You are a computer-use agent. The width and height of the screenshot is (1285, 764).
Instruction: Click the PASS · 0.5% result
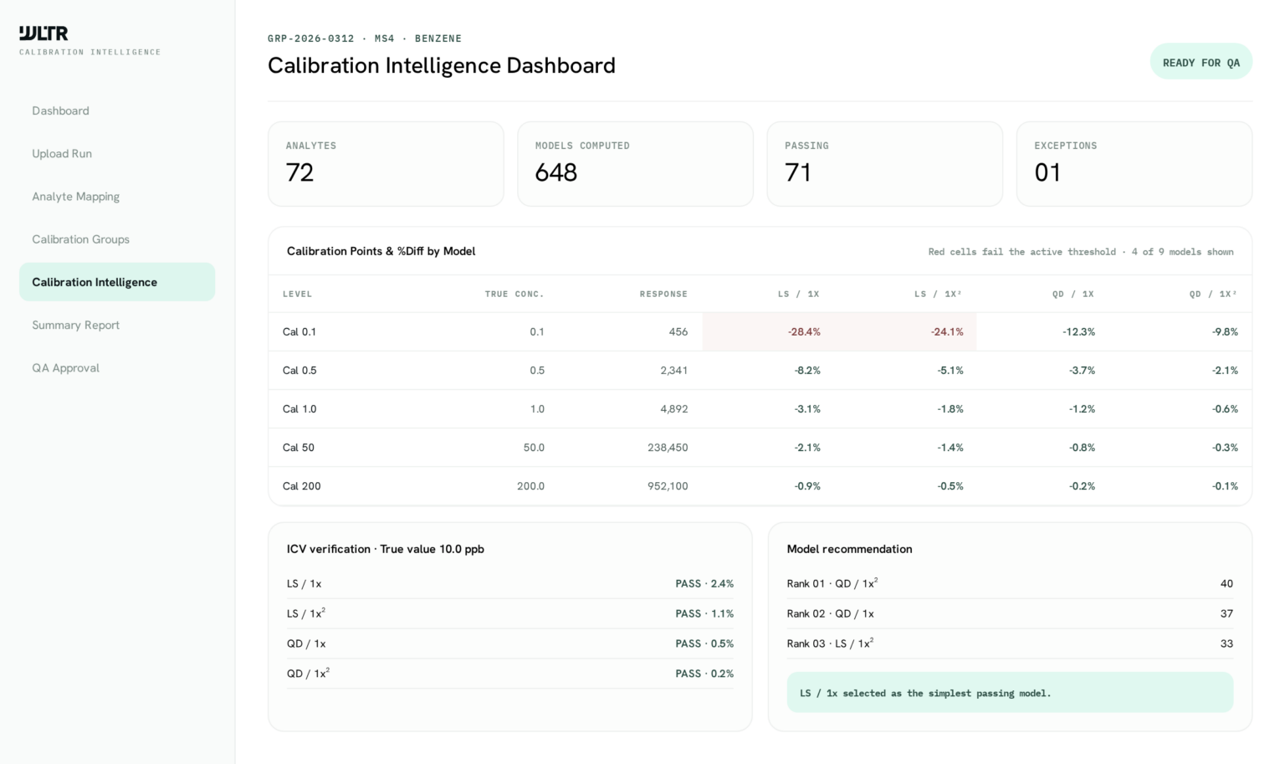[x=704, y=644]
